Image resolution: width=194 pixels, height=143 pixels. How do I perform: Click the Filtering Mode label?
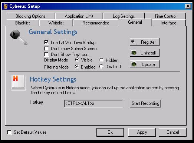click(56, 67)
